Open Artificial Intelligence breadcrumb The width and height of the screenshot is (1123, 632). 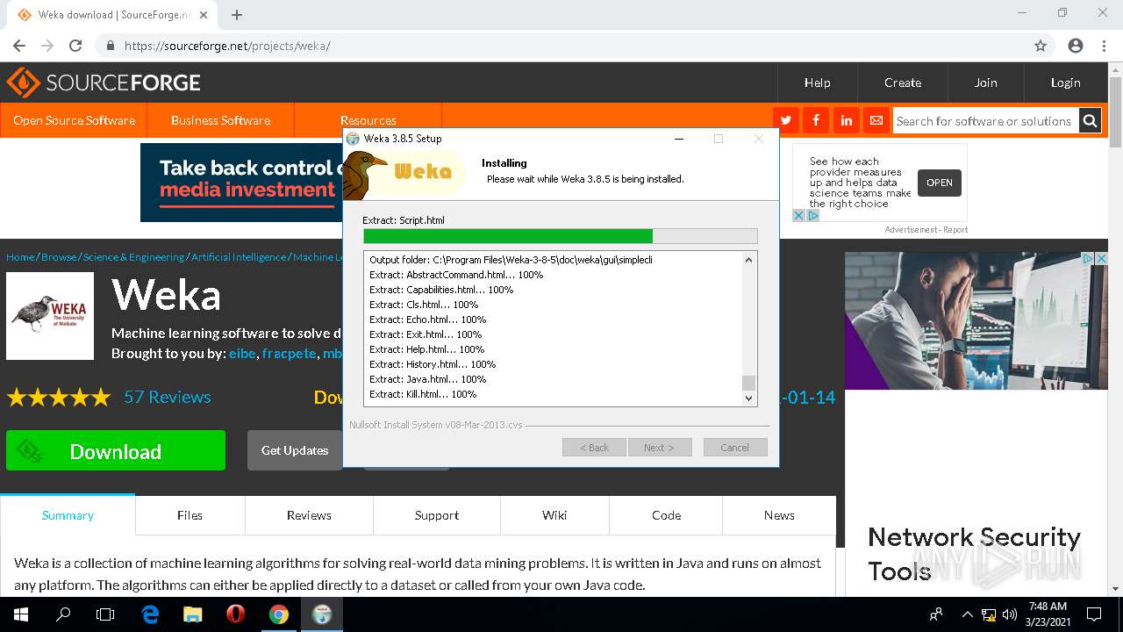[239, 257]
